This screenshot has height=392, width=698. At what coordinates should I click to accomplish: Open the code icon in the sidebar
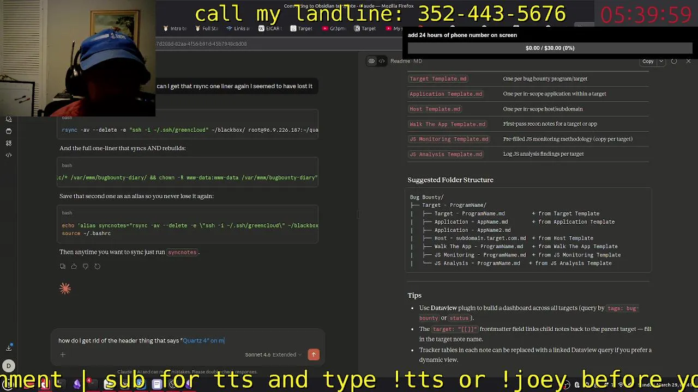(9, 155)
